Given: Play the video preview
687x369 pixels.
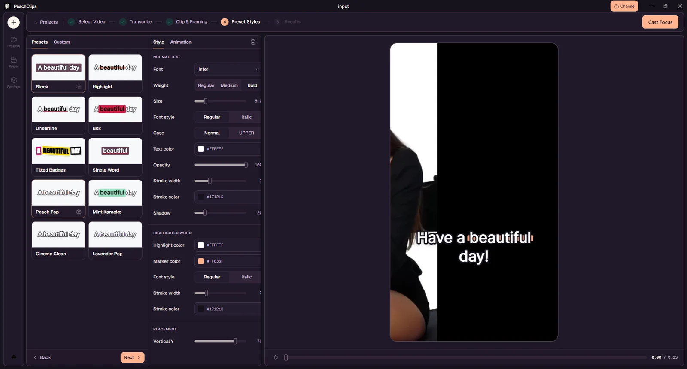Looking at the screenshot, I should (x=276, y=357).
